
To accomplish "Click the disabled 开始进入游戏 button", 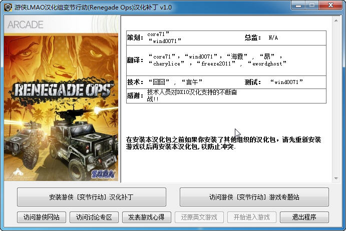I will [251, 217].
